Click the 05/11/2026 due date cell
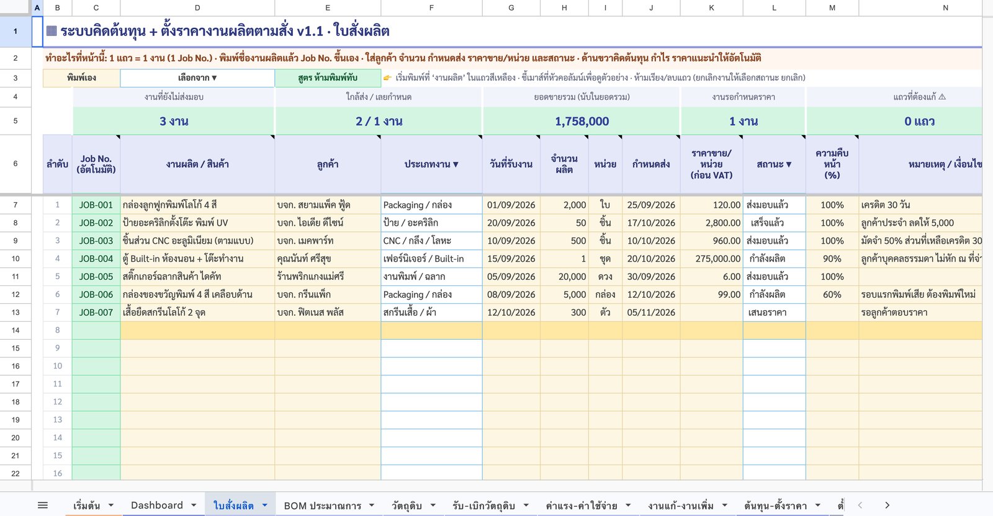The image size is (993, 516). (651, 313)
